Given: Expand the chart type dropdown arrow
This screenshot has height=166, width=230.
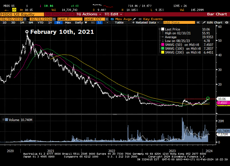Looking at the screenshot, I should [x=107, y=23].
